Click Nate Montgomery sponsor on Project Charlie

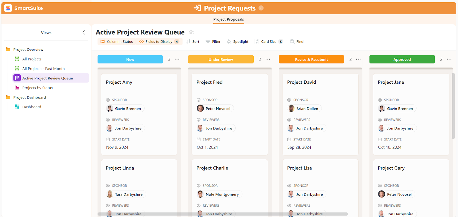pyautogui.click(x=219, y=194)
